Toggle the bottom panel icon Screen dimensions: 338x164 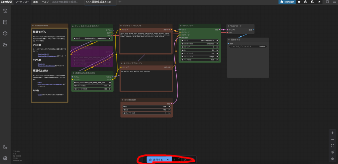click(327, 2)
